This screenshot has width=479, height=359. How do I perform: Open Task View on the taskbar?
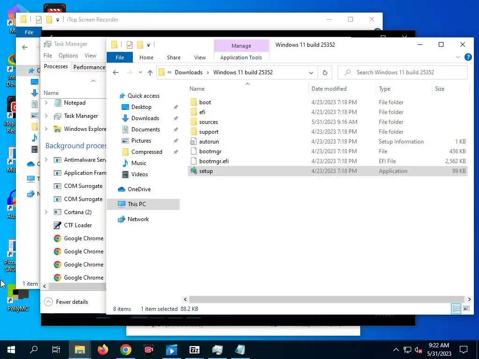click(56, 350)
